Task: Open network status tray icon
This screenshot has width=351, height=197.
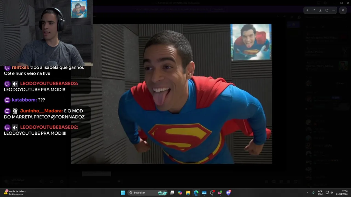Action: (x=327, y=193)
